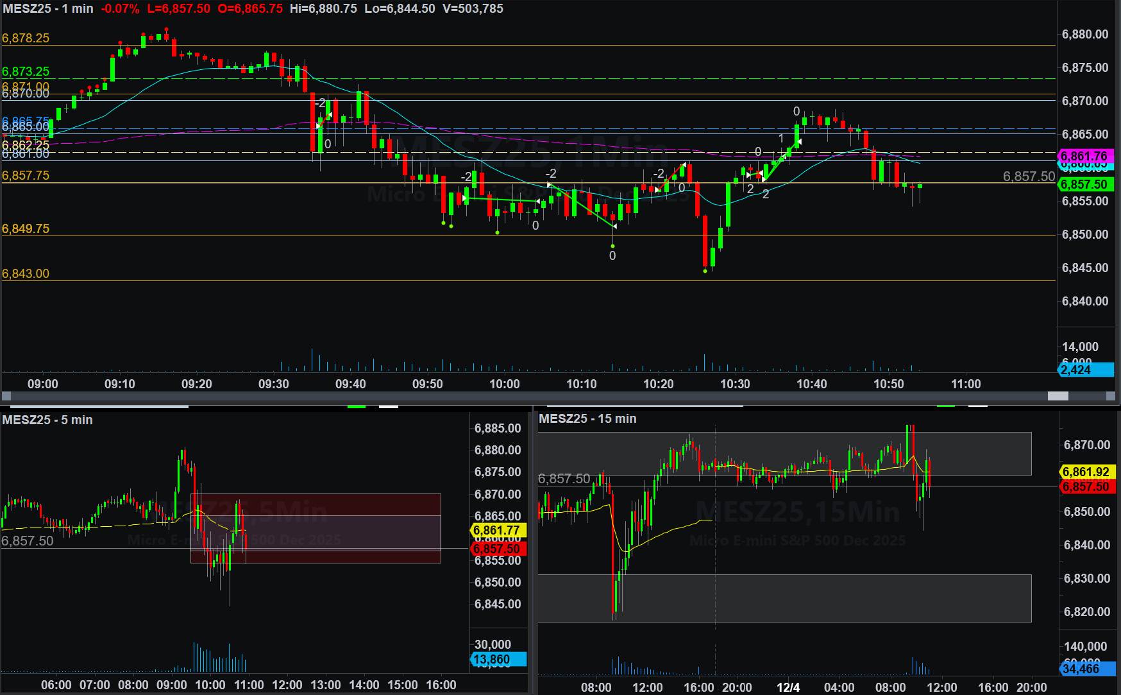Click the left scroll arrow of the 1-min chart
The width and height of the screenshot is (1121, 695).
click(x=6, y=396)
